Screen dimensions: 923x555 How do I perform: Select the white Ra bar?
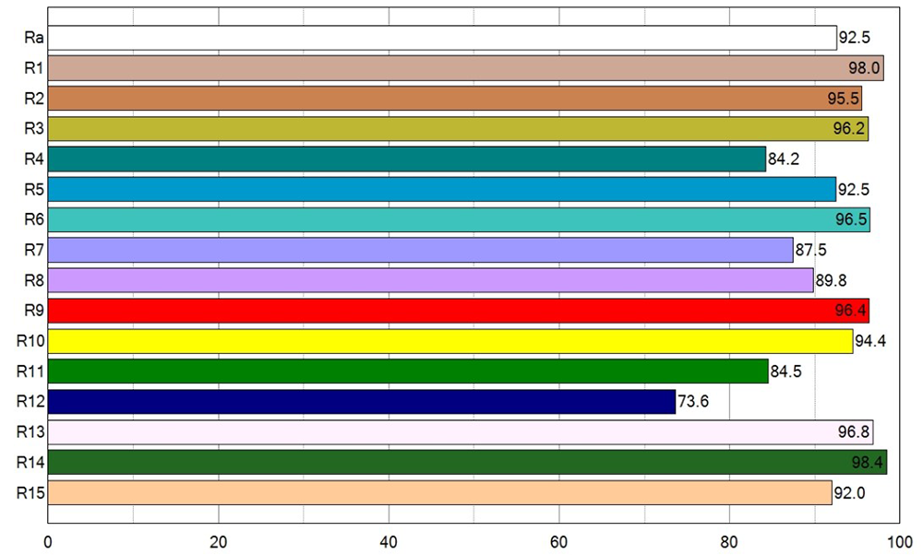tap(442, 38)
